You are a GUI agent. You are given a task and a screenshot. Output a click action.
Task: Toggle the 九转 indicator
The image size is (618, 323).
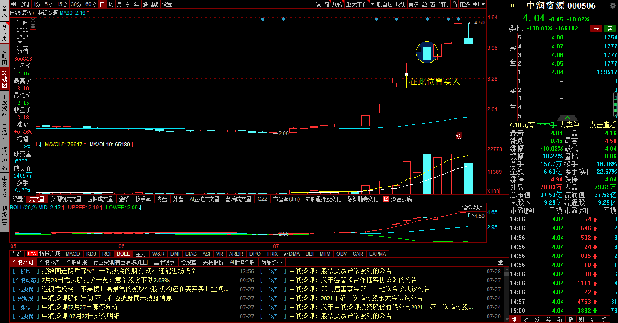[x=337, y=4]
